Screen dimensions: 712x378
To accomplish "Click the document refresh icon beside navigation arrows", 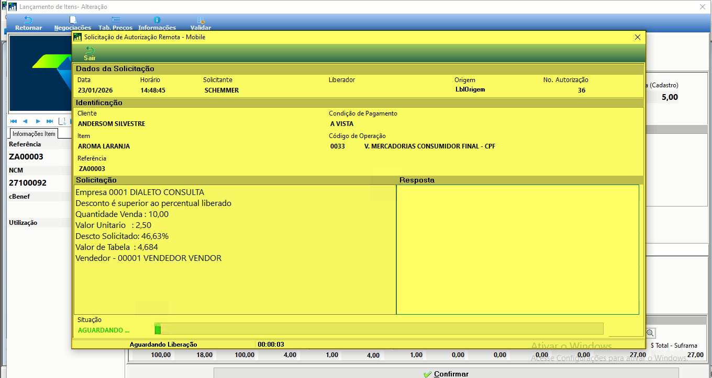I will (x=62, y=121).
